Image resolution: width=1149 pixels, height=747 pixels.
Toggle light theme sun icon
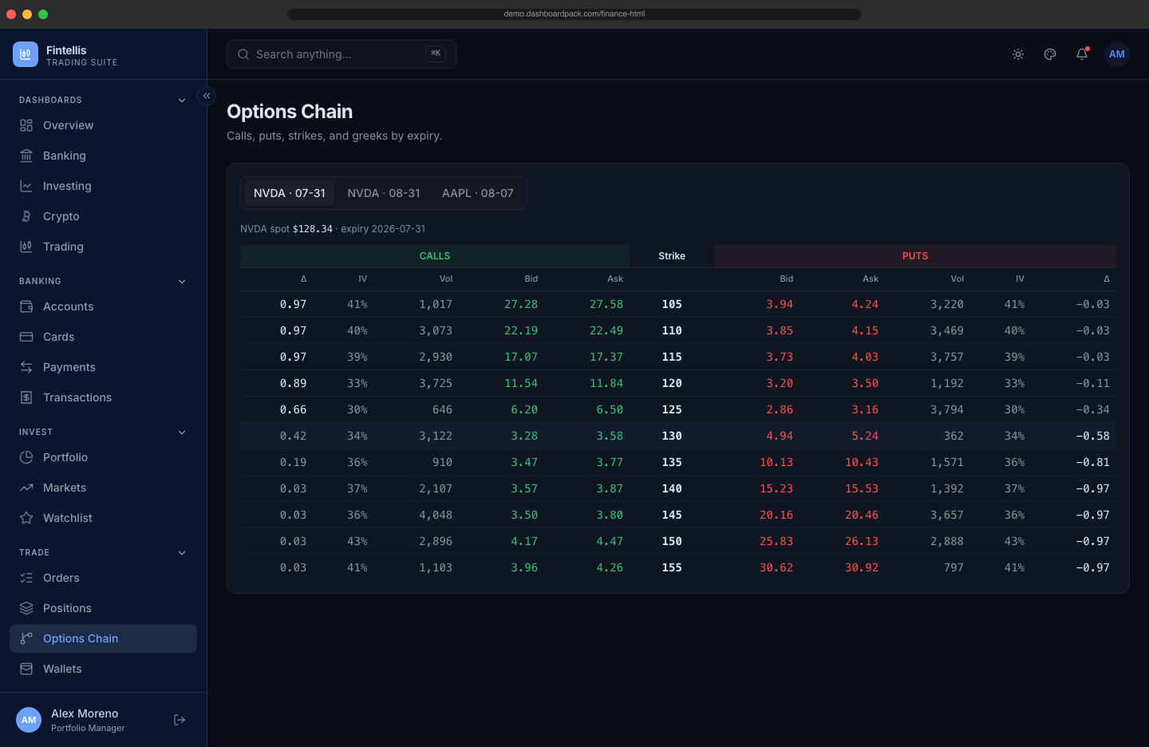[1018, 54]
